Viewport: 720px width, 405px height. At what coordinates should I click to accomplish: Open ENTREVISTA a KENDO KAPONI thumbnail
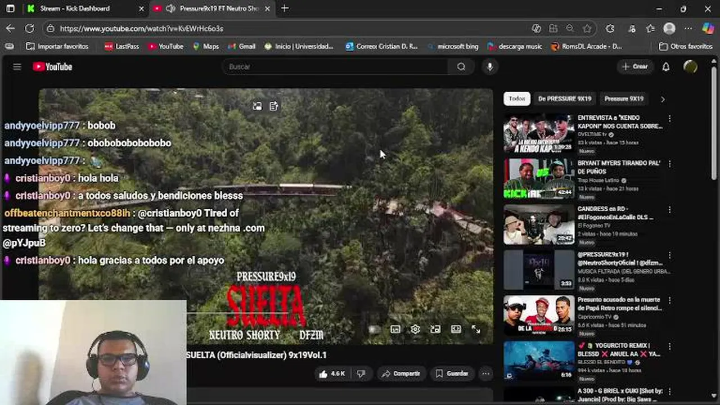[539, 133]
